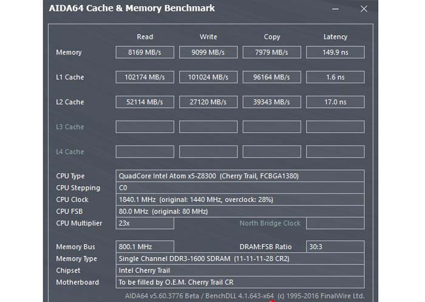The width and height of the screenshot is (425, 302).
Task: Click the CPU Type field showing Atom x5-Z8300
Action: (x=240, y=176)
